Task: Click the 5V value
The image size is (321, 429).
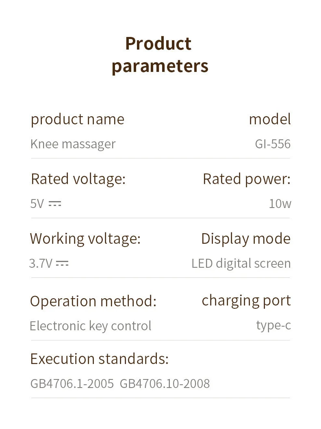Action: click(37, 204)
